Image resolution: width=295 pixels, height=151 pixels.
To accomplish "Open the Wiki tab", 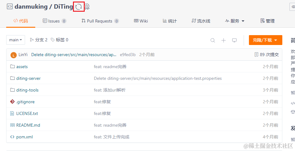I will coord(141,21).
